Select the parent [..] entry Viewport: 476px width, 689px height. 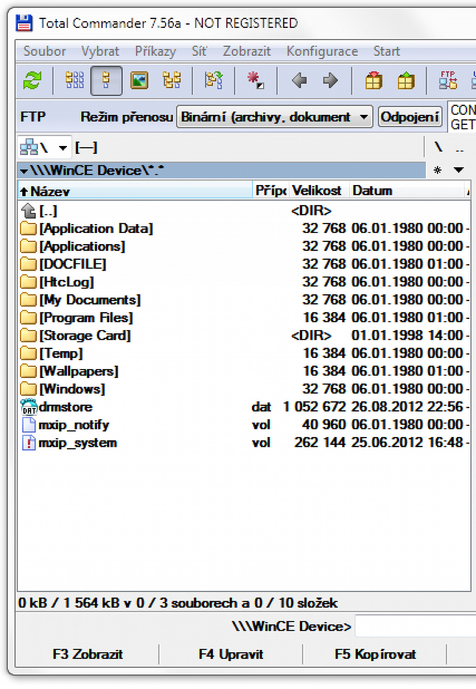(x=244, y=211)
